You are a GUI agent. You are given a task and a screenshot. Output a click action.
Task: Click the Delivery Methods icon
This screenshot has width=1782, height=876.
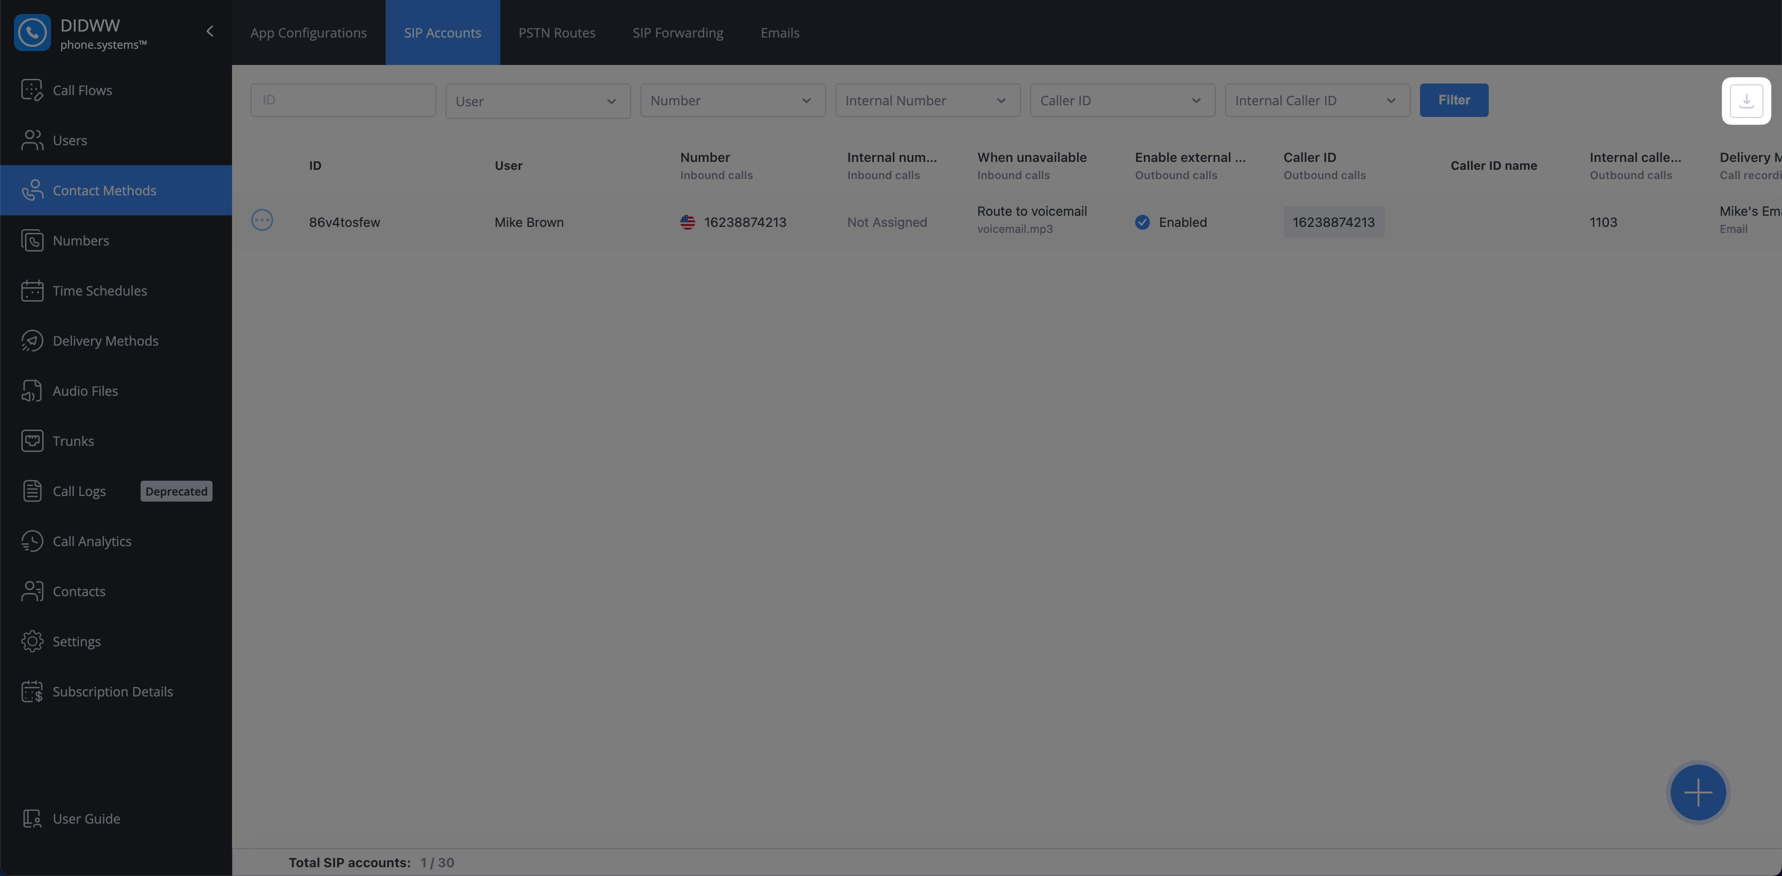point(32,341)
